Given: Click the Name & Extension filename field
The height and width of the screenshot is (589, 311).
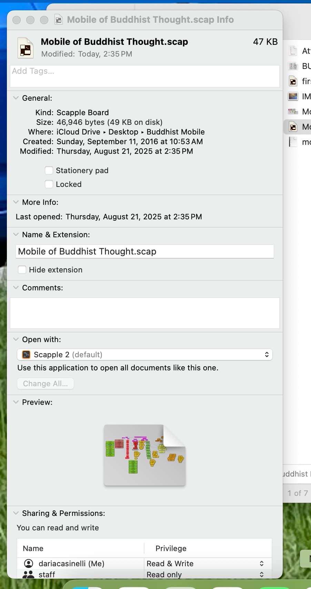Looking at the screenshot, I should (x=145, y=251).
